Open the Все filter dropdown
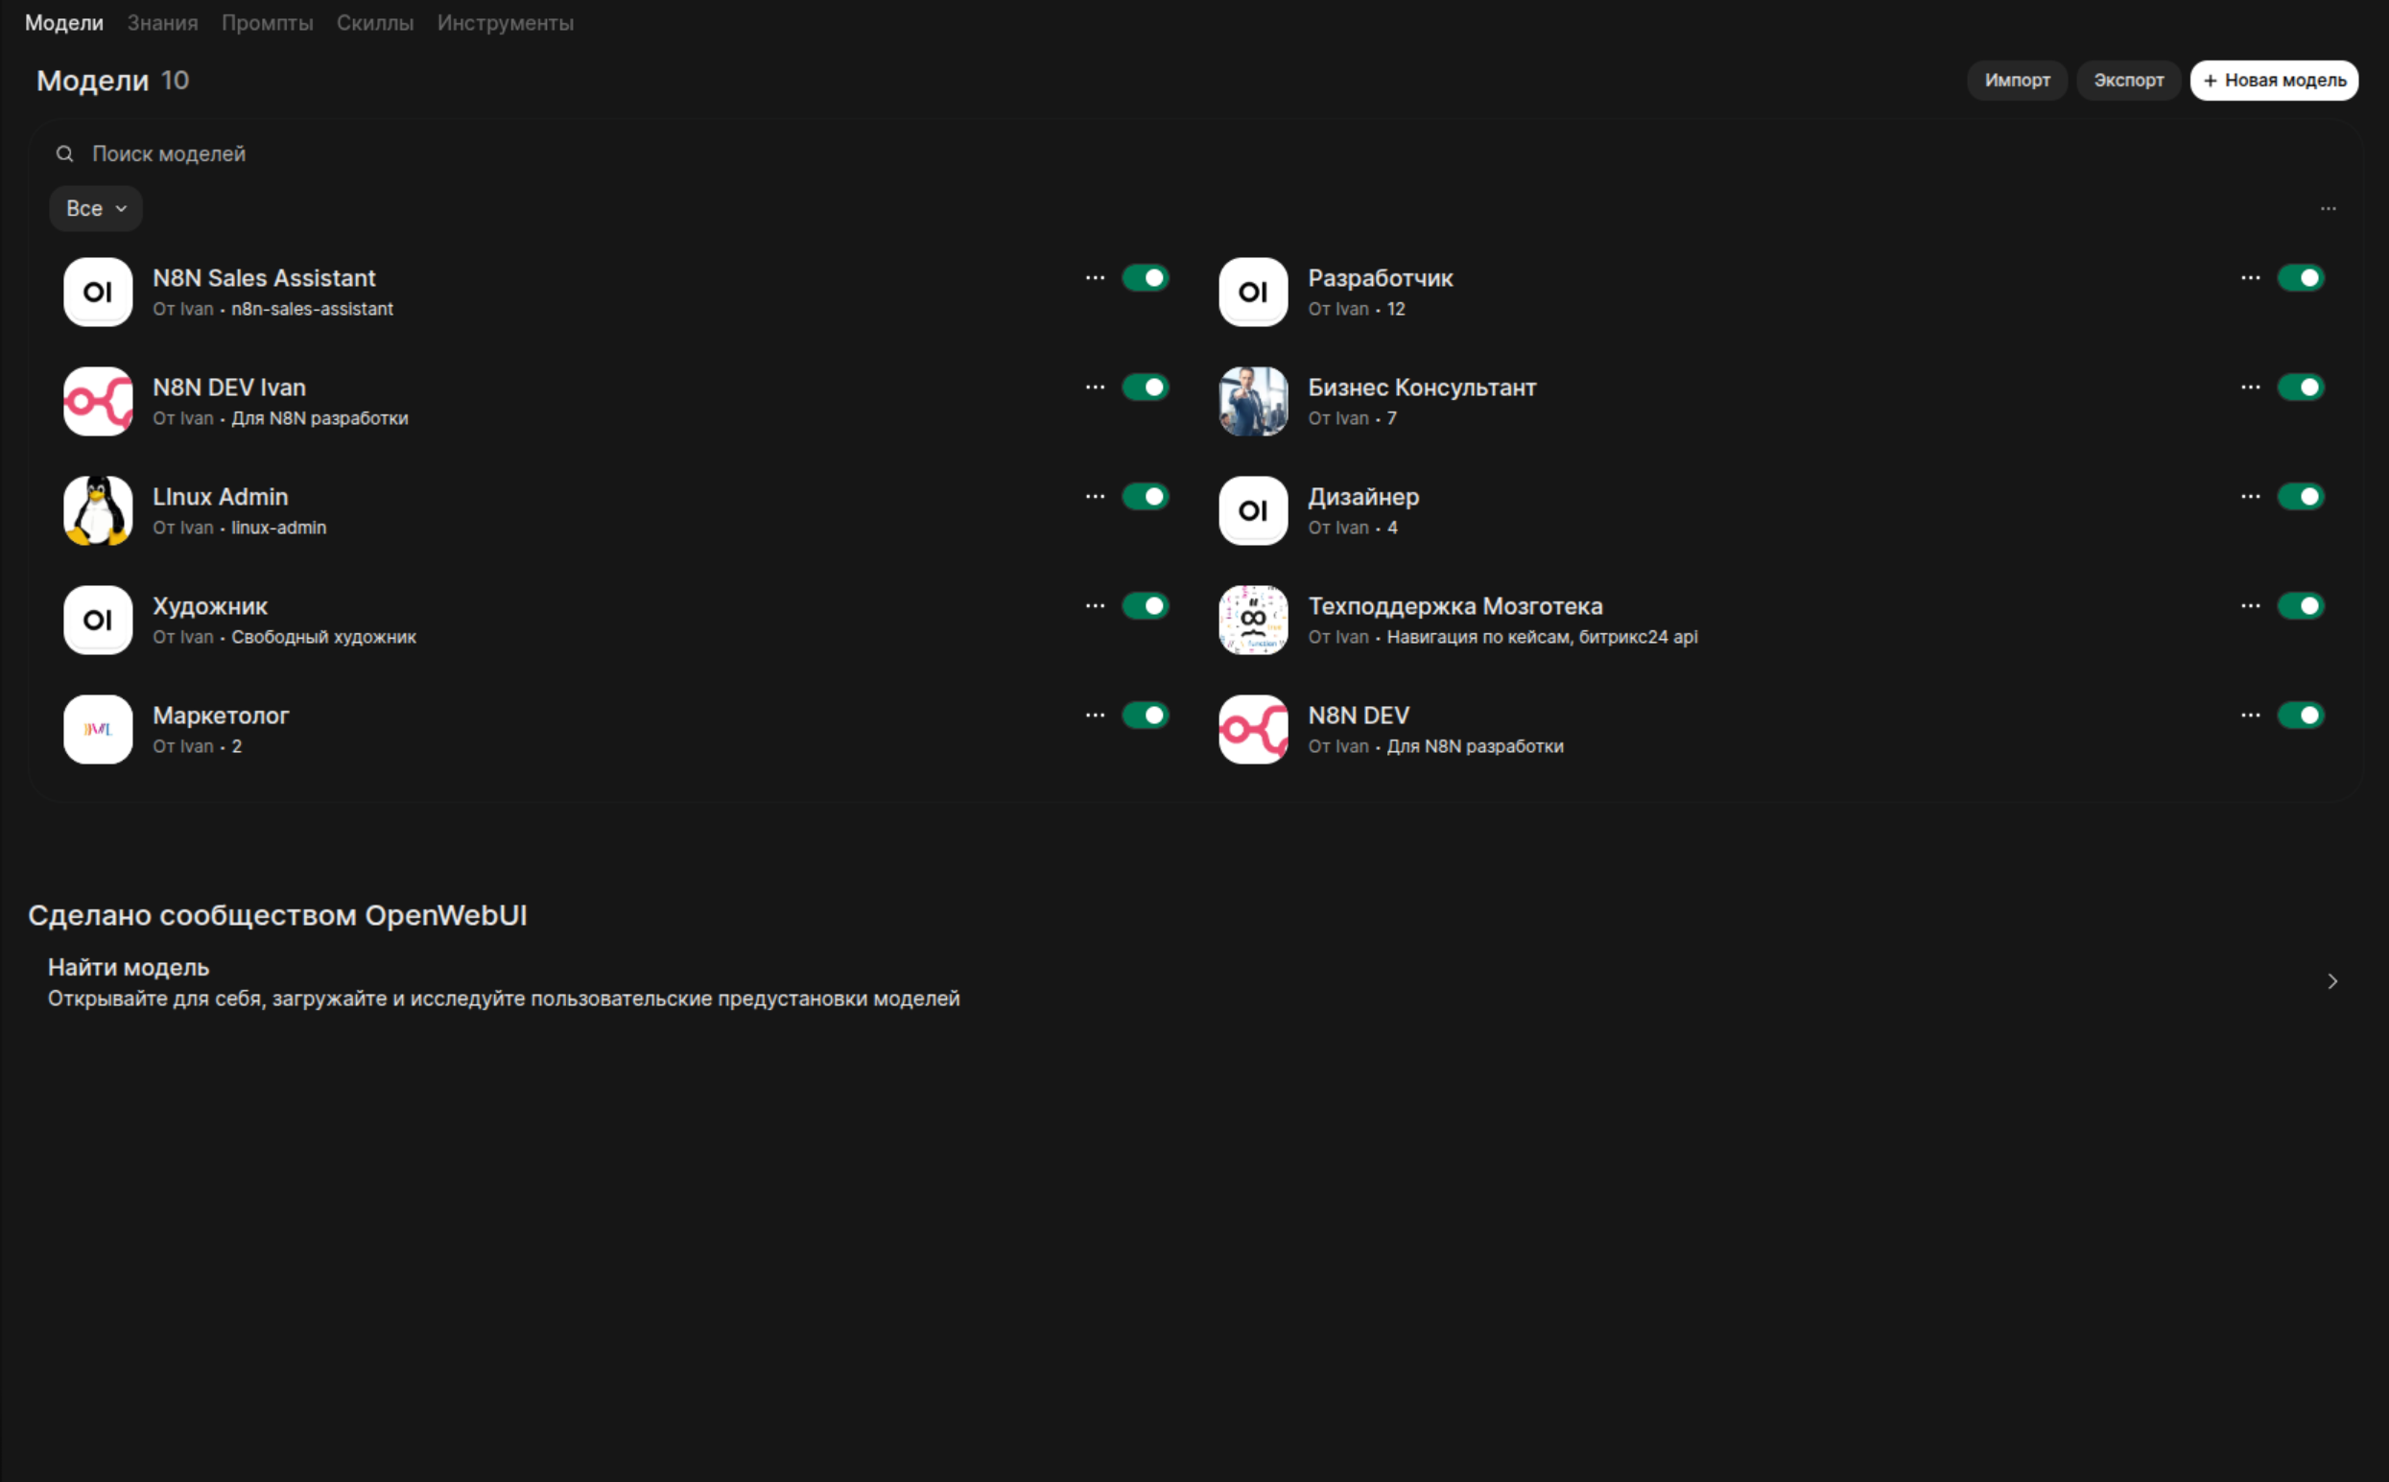Screen dimensions: 2389x1482 point(95,208)
